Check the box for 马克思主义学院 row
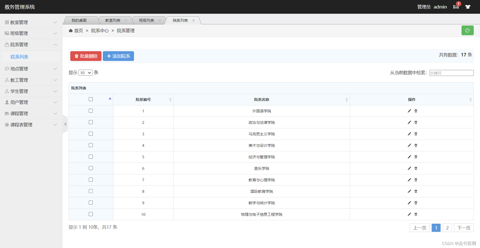Screen dimensions: 480x248 coord(91,134)
